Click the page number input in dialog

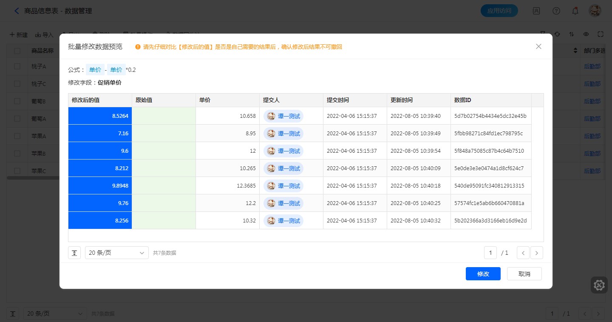(490, 253)
